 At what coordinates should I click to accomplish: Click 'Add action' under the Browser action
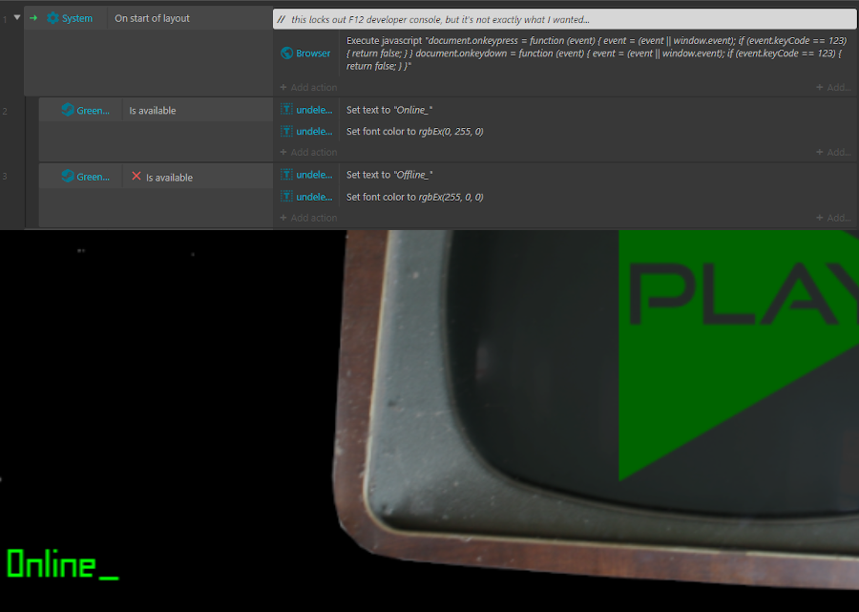308,87
